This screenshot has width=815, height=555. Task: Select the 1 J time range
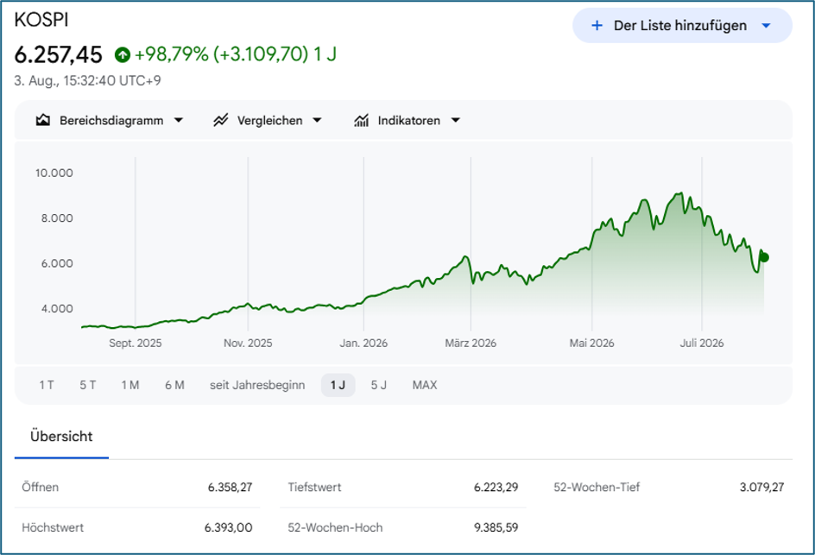pos(338,385)
